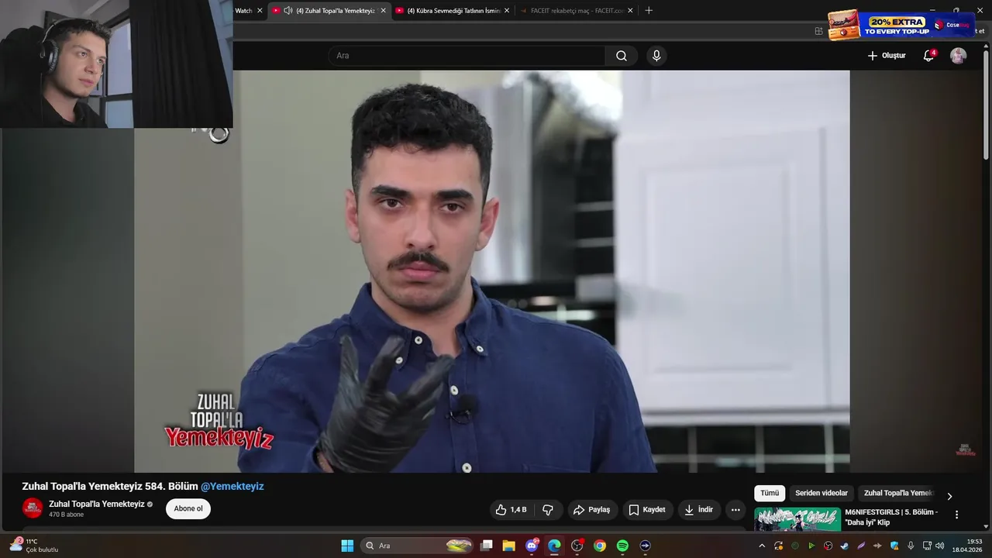The width and height of the screenshot is (992, 558).
Task: Open Microsoft Edge from the taskbar
Action: point(554,546)
